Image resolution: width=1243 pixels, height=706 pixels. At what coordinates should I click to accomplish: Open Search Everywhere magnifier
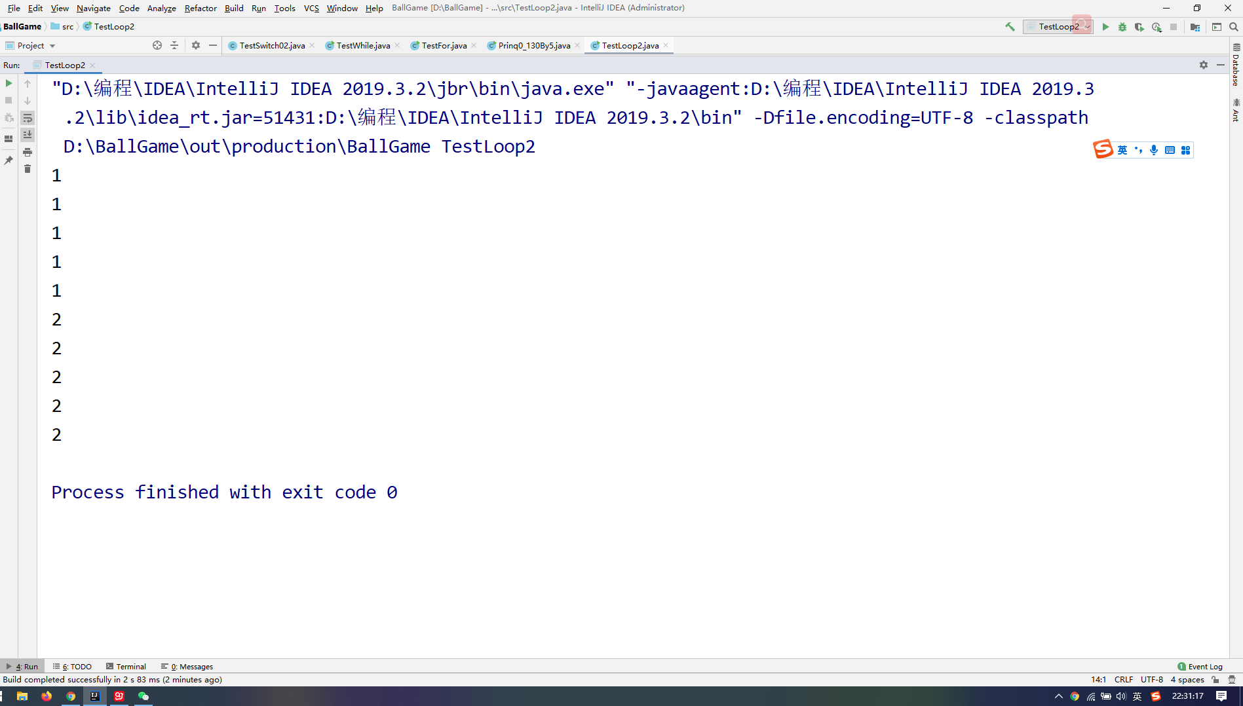1234,27
